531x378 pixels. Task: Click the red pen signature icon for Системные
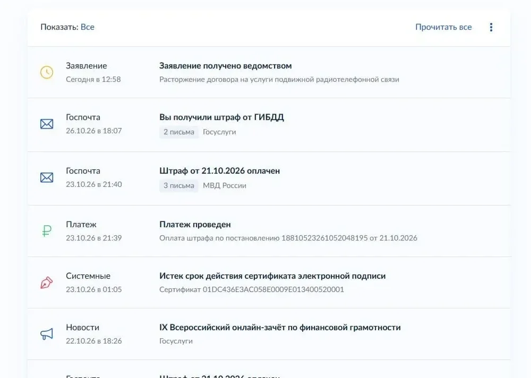click(47, 282)
